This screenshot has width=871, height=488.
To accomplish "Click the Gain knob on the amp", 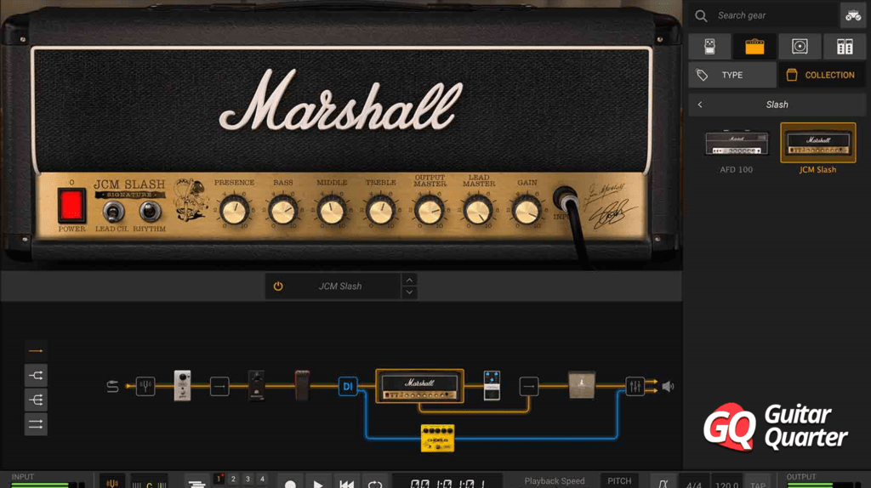I will click(527, 209).
